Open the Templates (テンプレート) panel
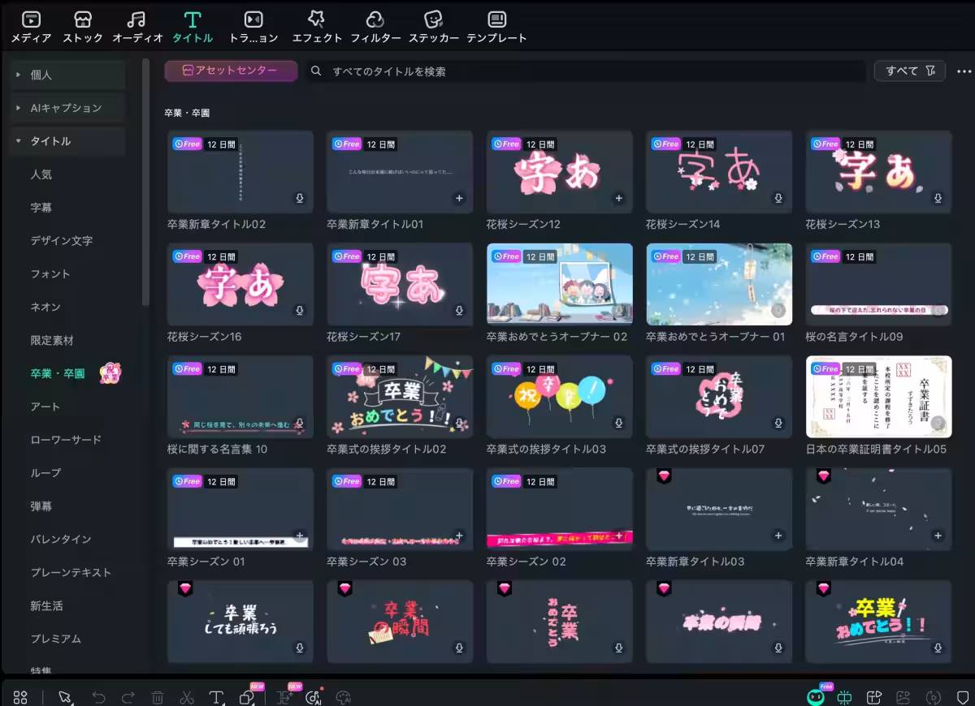 coord(496,26)
